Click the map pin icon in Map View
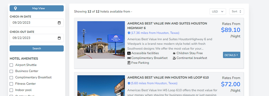This screenshot has height=96, width=269. click(x=15, y=8)
